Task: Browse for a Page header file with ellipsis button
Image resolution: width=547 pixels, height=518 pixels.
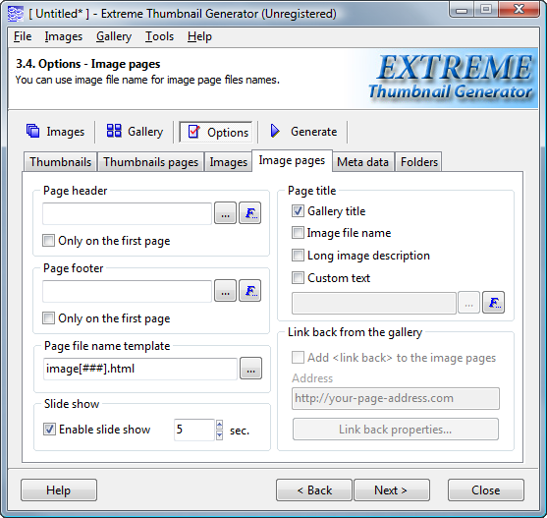Action: click(225, 213)
